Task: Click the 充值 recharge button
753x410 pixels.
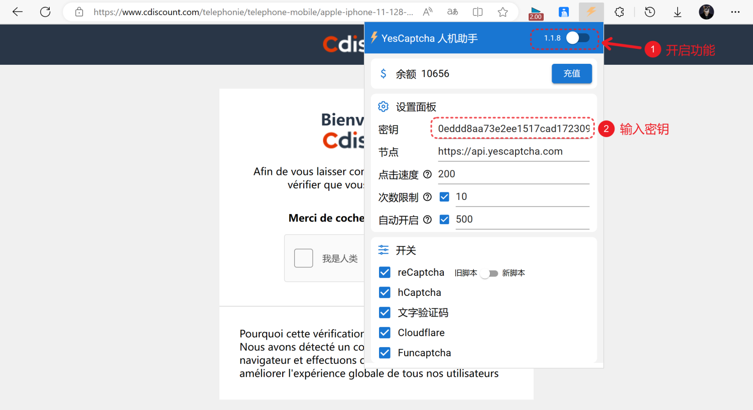Action: 572,73
